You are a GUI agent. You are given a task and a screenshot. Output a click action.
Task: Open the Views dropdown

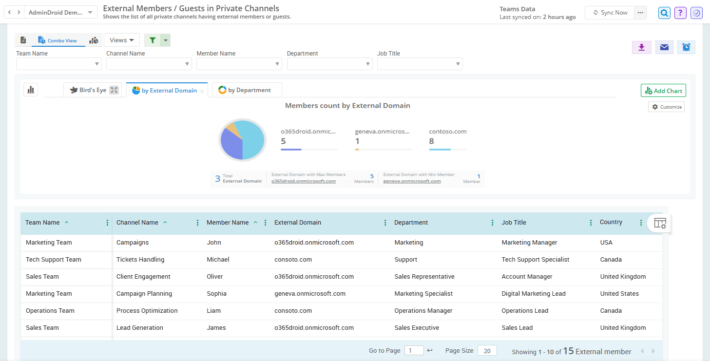point(121,39)
